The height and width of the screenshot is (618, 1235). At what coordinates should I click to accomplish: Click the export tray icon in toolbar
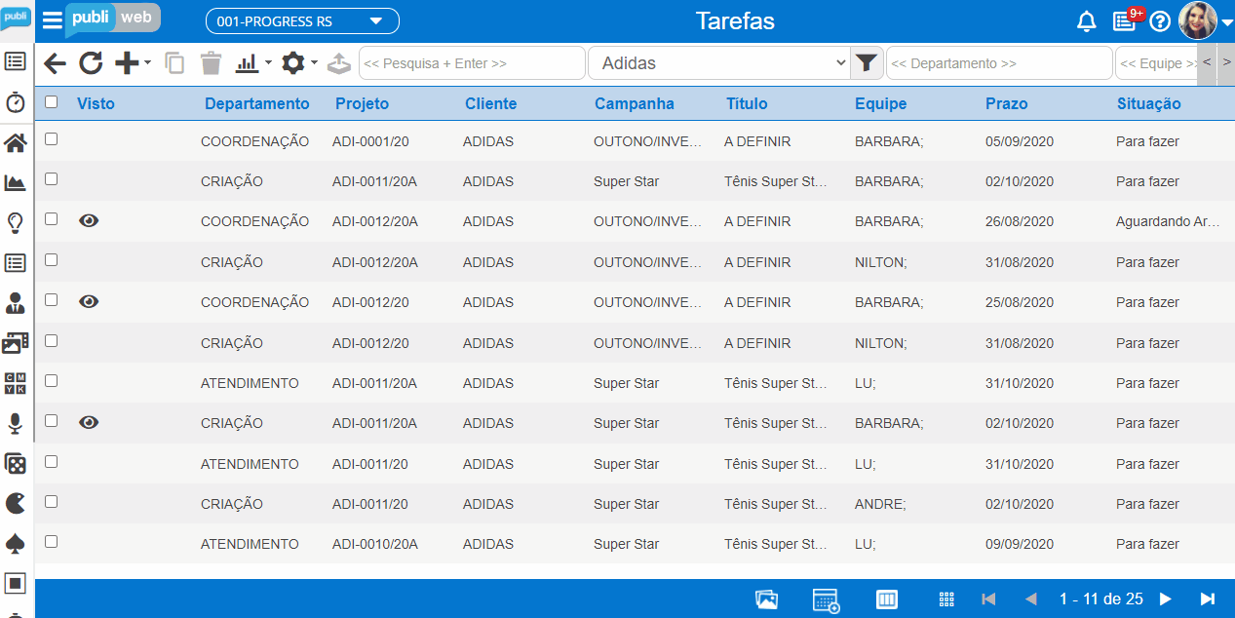338,63
